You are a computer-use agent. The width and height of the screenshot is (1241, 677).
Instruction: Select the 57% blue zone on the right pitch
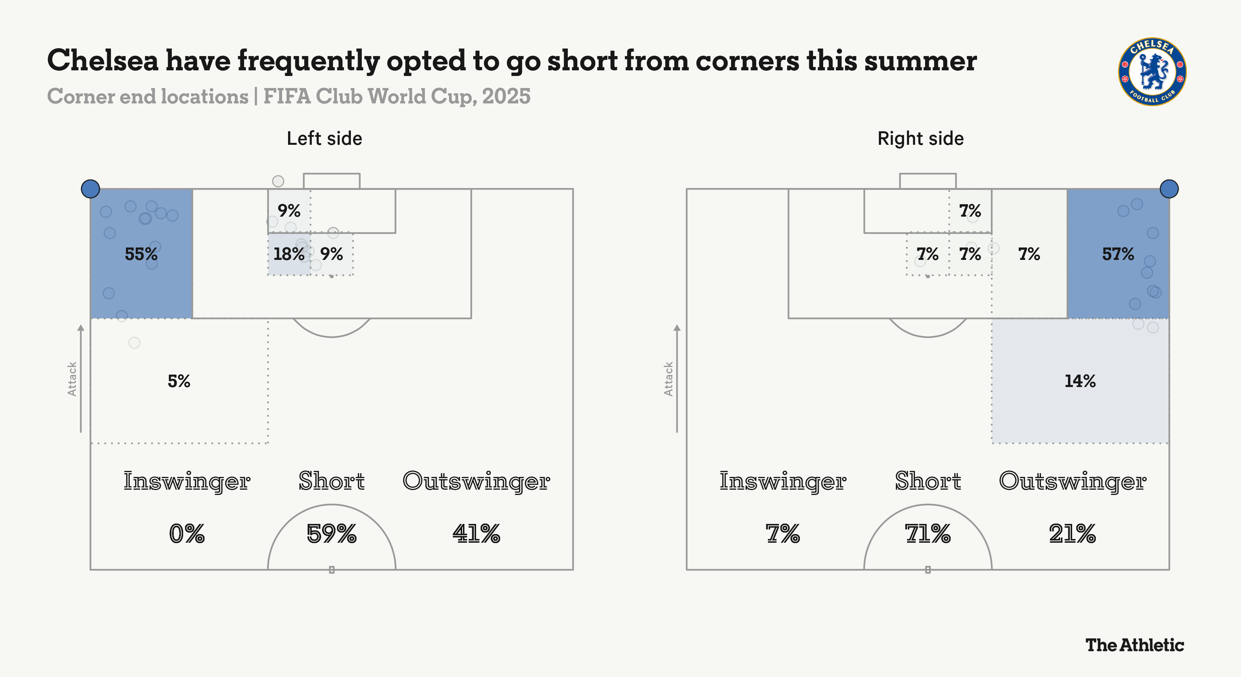pos(1118,254)
